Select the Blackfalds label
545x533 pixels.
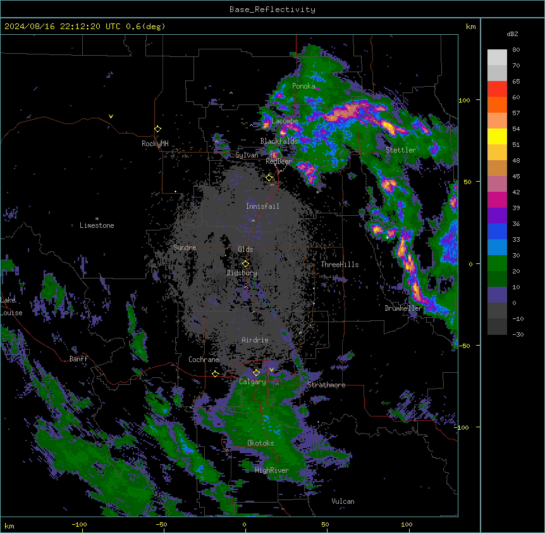point(279,141)
